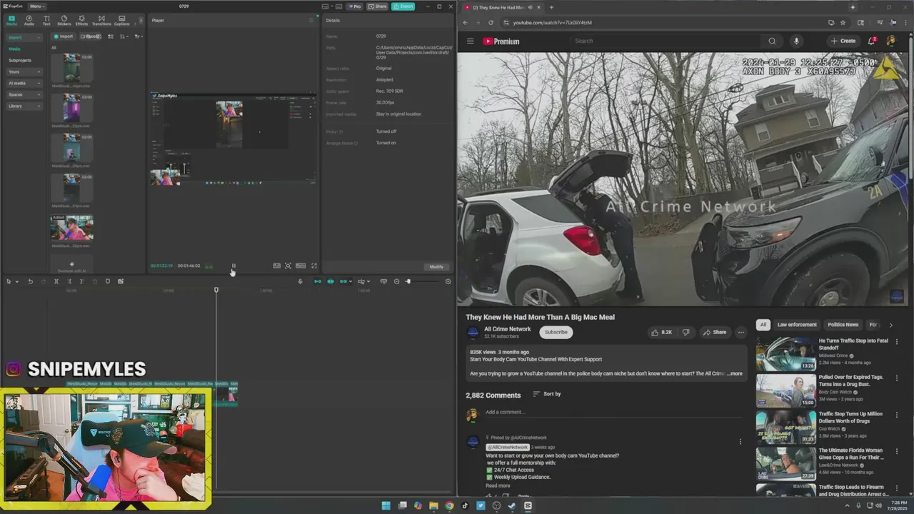The image size is (914, 514).
Task: Expand the Import dropdown in the sidebar
Action: 25,37
